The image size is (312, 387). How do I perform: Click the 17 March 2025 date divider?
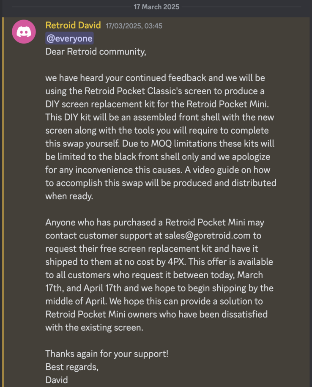coord(156,7)
